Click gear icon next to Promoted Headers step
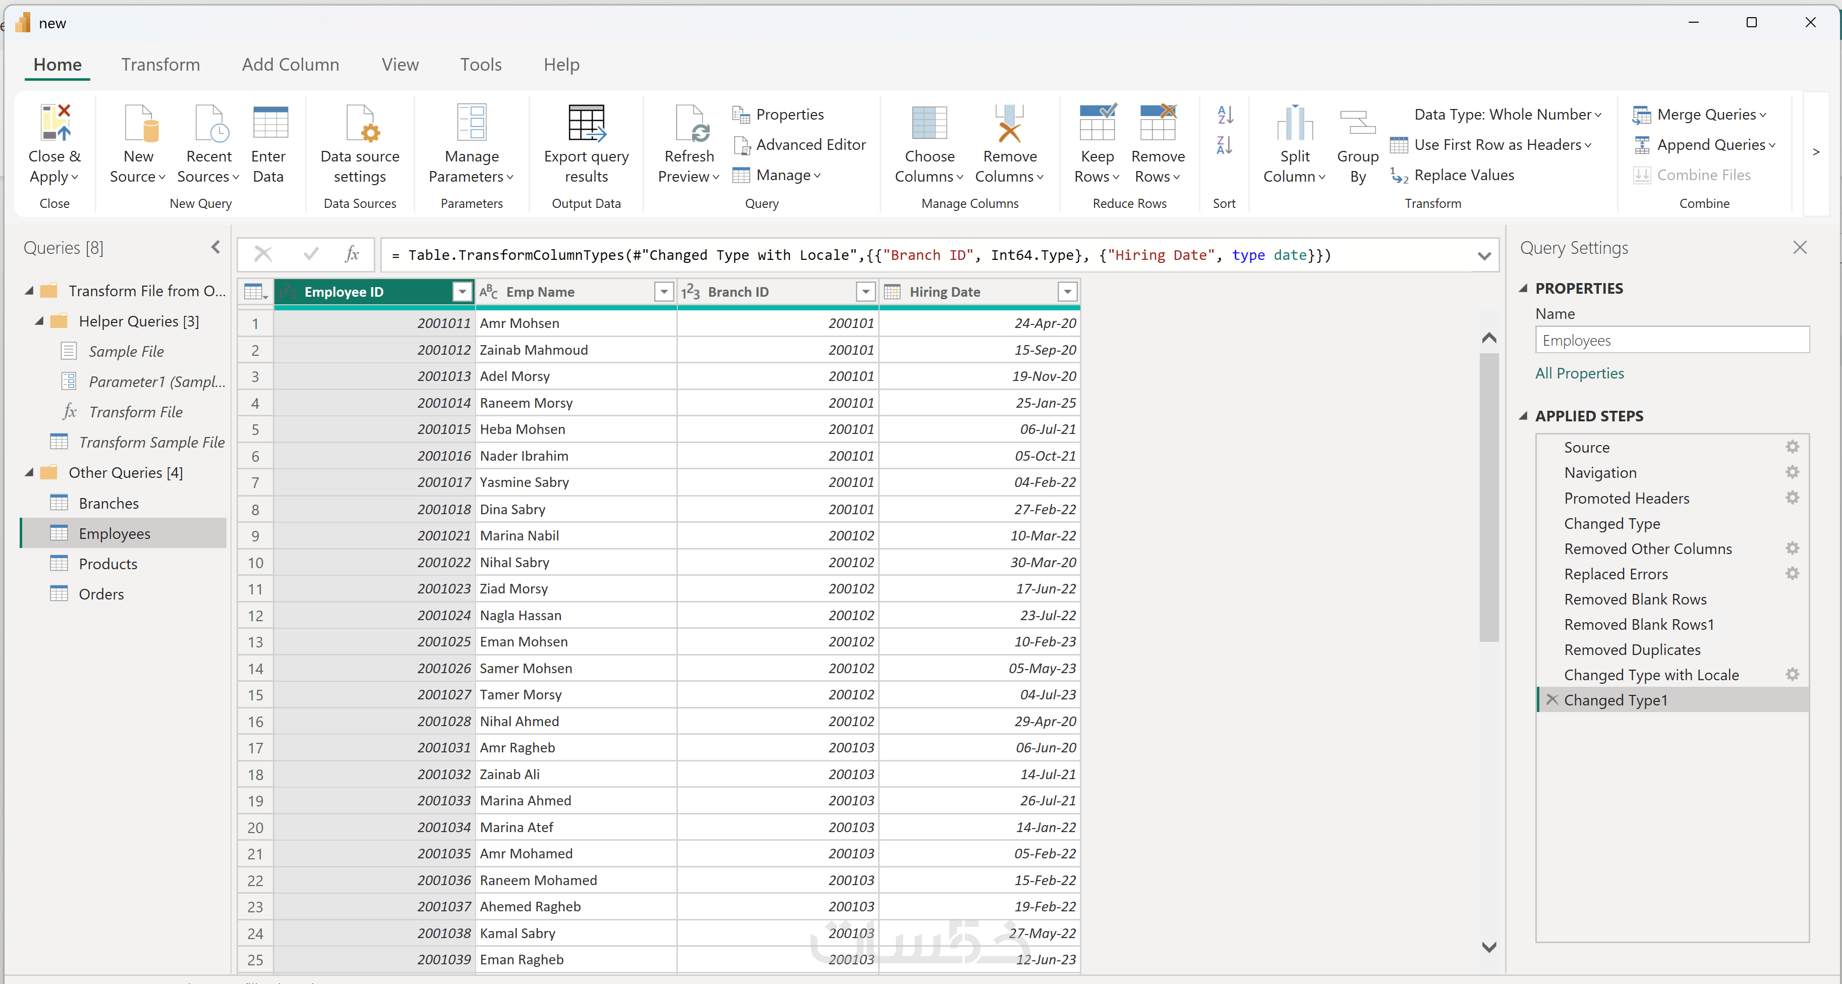Screen dimensions: 1842x984 [x=1792, y=498]
